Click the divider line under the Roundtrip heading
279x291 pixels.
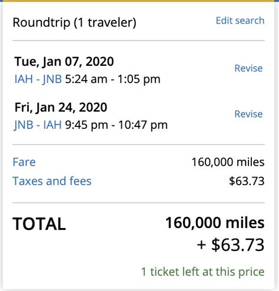[x=138, y=41]
